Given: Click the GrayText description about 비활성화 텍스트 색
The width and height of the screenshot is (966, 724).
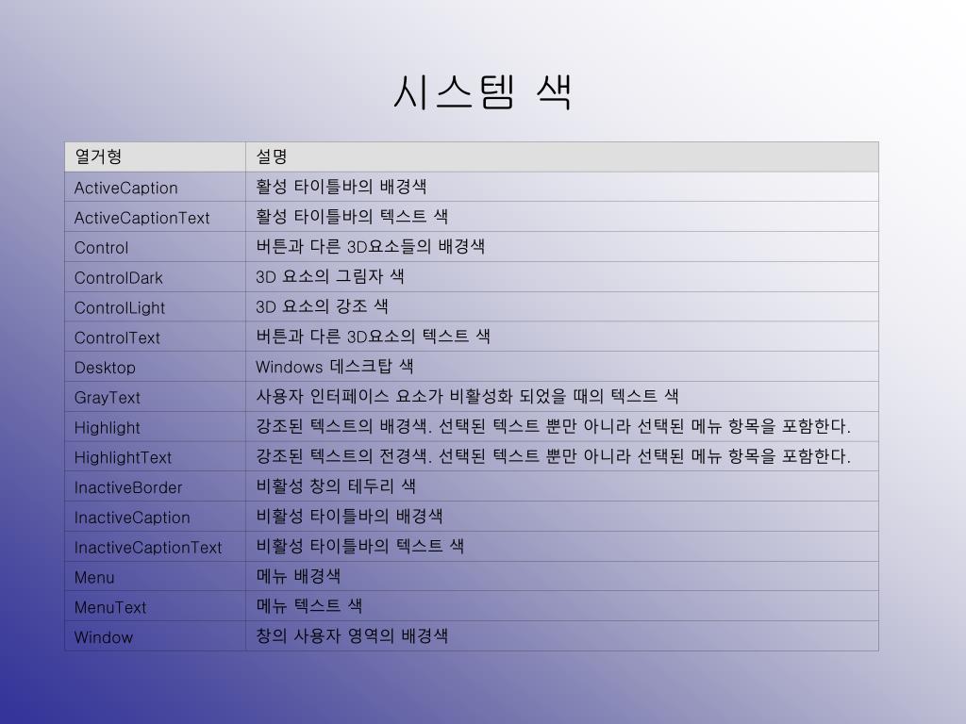Looking at the screenshot, I should (467, 397).
